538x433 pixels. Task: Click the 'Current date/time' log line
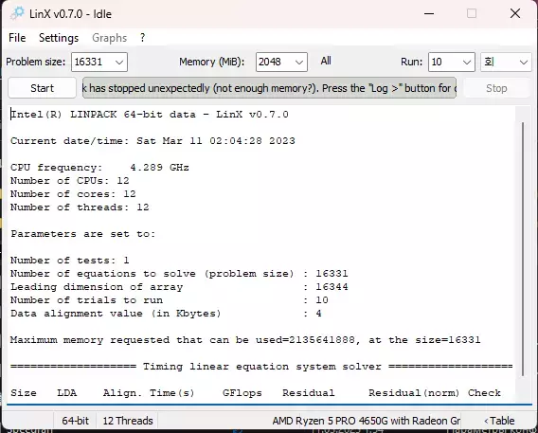(152, 140)
